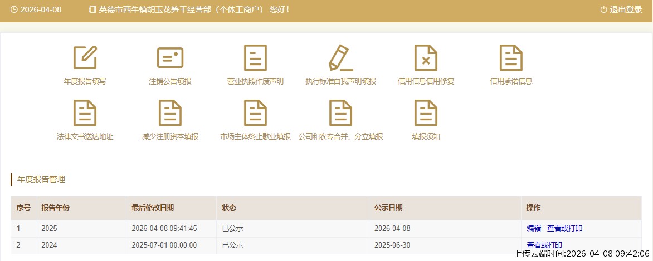The image size is (653, 261).
Task: Open 市场主体终止歇业填报 icon
Action: pyautogui.click(x=255, y=113)
